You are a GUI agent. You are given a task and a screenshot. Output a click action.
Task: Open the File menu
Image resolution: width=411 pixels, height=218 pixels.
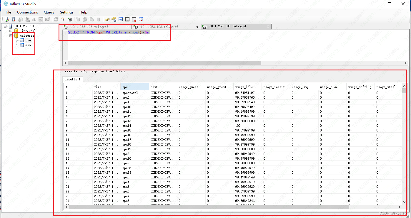tap(8, 12)
